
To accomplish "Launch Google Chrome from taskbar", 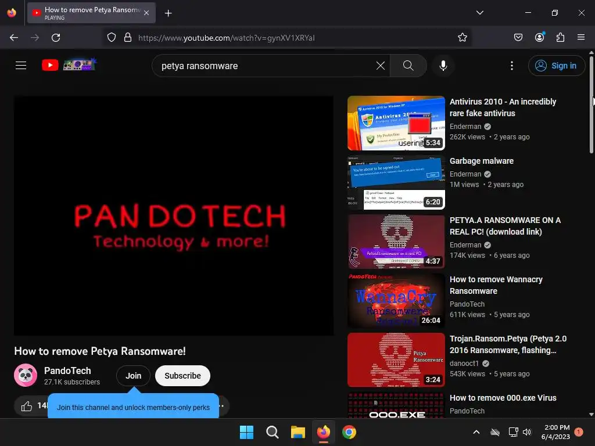I will coord(349,432).
